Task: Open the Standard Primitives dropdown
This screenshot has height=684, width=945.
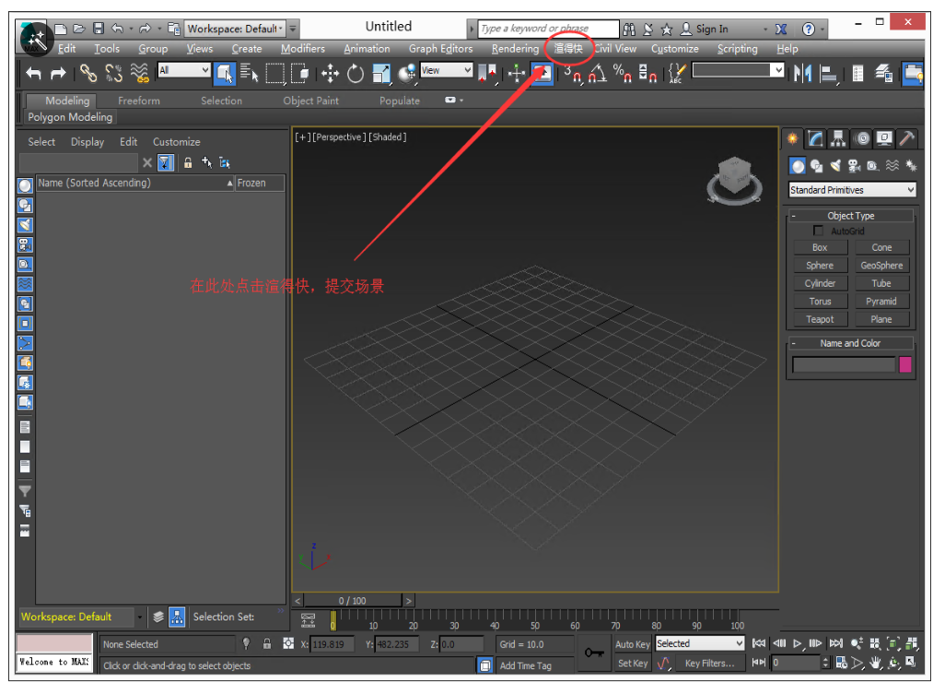Action: [x=852, y=190]
